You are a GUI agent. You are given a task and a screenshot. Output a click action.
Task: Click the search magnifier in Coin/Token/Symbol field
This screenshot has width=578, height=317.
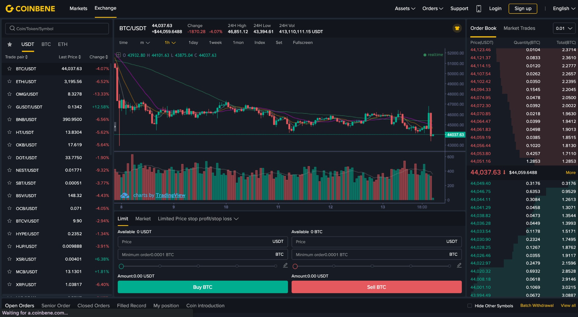click(12, 28)
